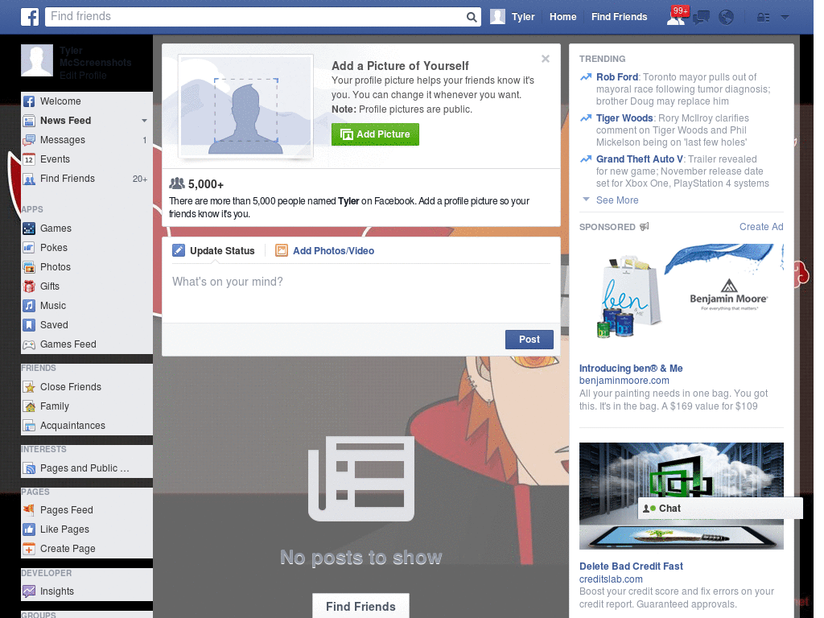Open Saved items in the sidebar
Image resolution: width=824 pixels, height=618 pixels.
tap(87, 325)
